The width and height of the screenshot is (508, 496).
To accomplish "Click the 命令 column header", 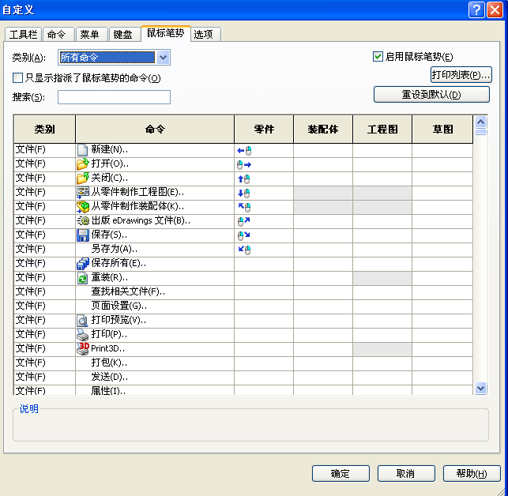I will point(155,130).
